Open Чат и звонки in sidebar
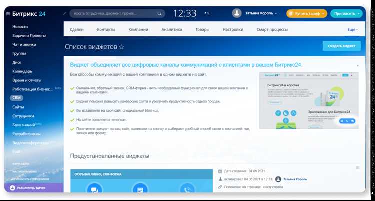Screen dimensions: 375x201 pos(24,44)
